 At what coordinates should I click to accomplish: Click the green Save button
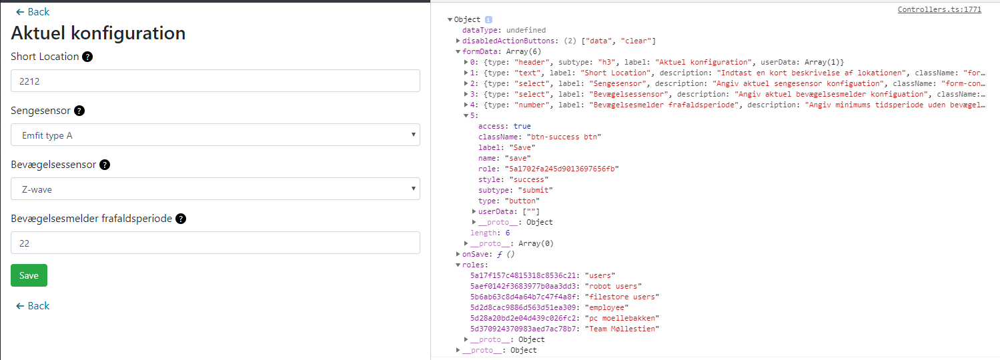point(29,276)
